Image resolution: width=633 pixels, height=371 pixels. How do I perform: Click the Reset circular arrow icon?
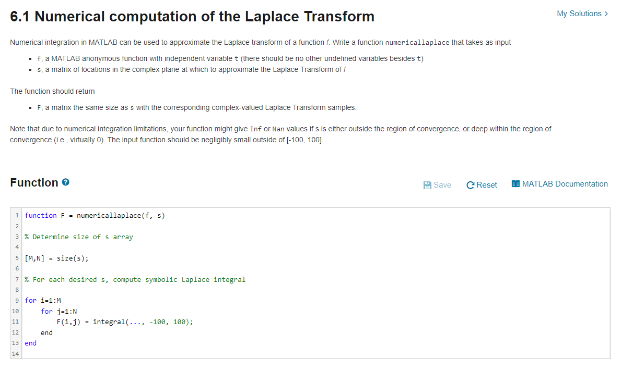click(x=470, y=184)
